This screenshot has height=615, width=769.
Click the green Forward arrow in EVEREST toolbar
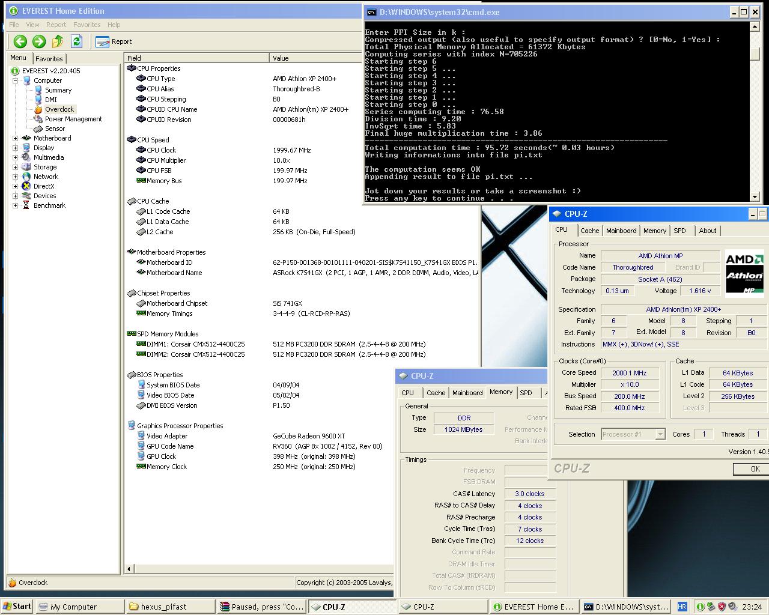click(39, 41)
